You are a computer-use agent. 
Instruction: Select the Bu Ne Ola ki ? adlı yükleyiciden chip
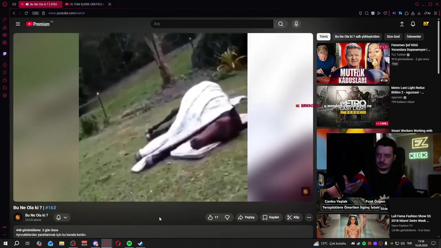[x=357, y=37]
